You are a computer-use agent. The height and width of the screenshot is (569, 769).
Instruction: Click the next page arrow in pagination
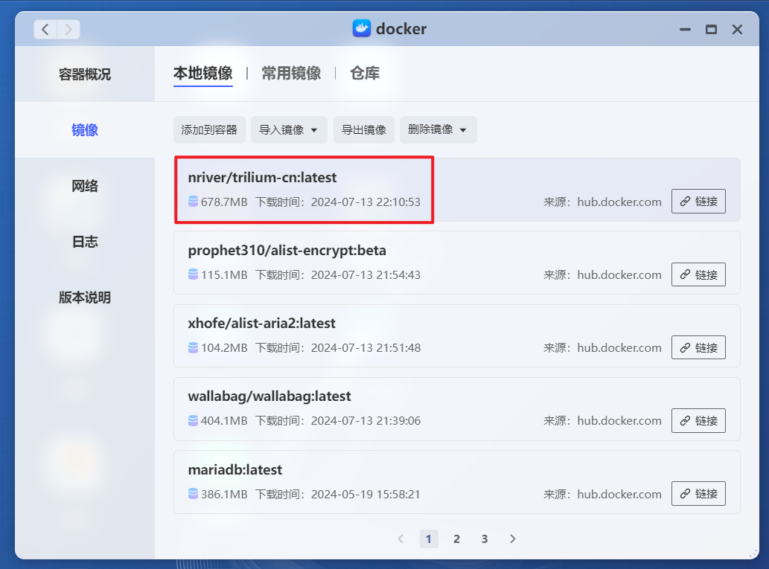[512, 539]
